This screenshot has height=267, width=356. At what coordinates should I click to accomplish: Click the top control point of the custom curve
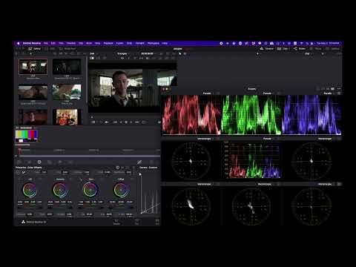(140, 174)
